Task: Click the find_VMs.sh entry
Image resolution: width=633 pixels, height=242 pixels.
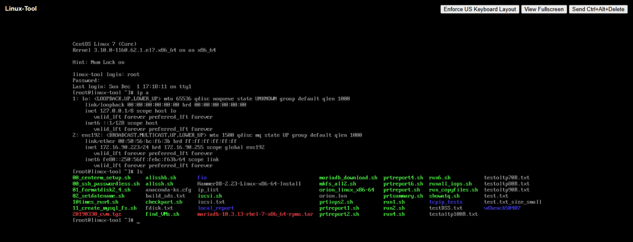Action: point(162,214)
